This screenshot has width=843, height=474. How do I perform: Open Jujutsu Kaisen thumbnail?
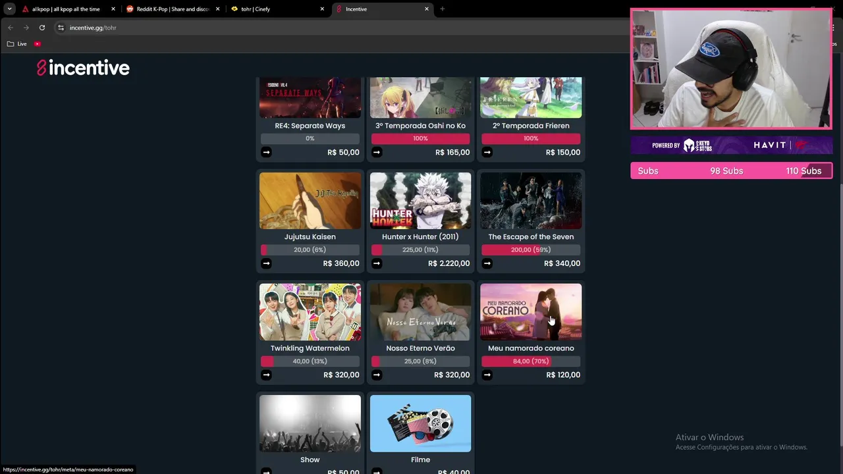(310, 201)
